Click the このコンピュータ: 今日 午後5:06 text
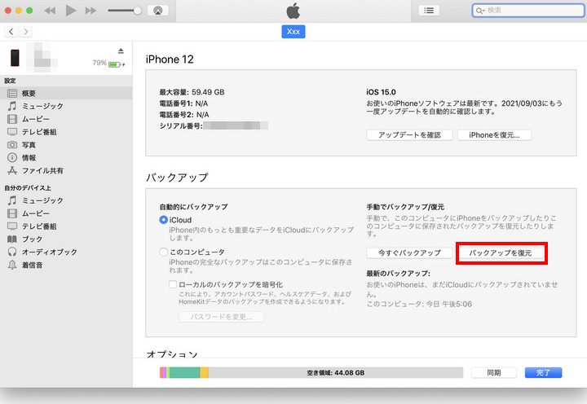Viewport: 587px width, 404px height. coord(419,304)
